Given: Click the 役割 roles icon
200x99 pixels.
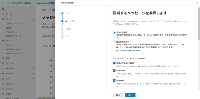Looking at the screenshot, I should [x=3, y=58].
